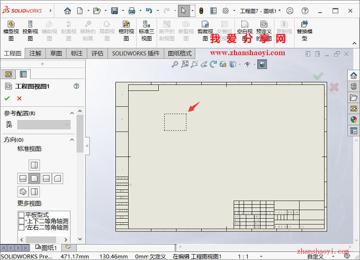Check the 平板型式 view checkbox
The height and width of the screenshot is (260, 360).
(x=21, y=215)
